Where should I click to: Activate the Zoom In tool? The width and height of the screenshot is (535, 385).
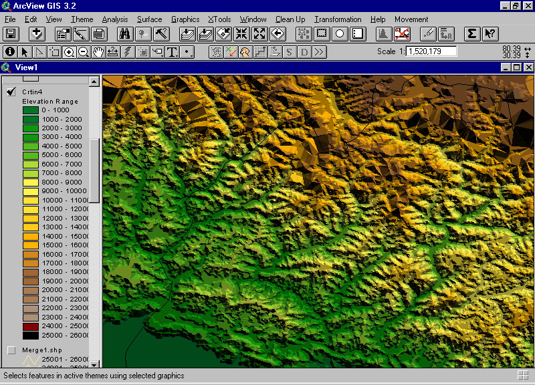[69, 51]
